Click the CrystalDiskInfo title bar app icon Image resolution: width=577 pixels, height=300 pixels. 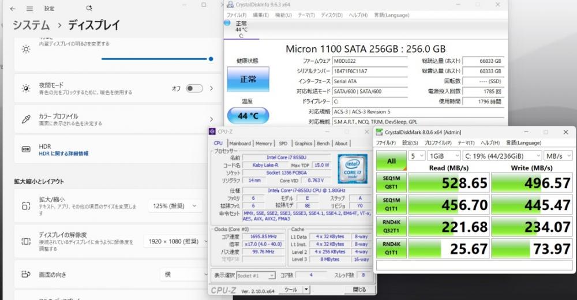coord(230,5)
